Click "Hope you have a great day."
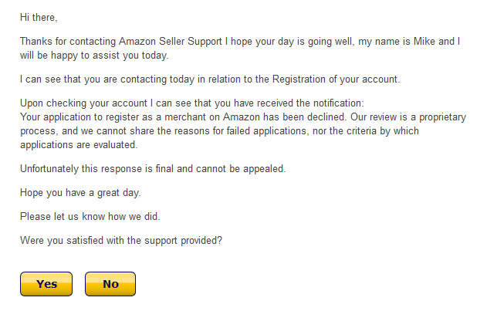 (x=81, y=192)
